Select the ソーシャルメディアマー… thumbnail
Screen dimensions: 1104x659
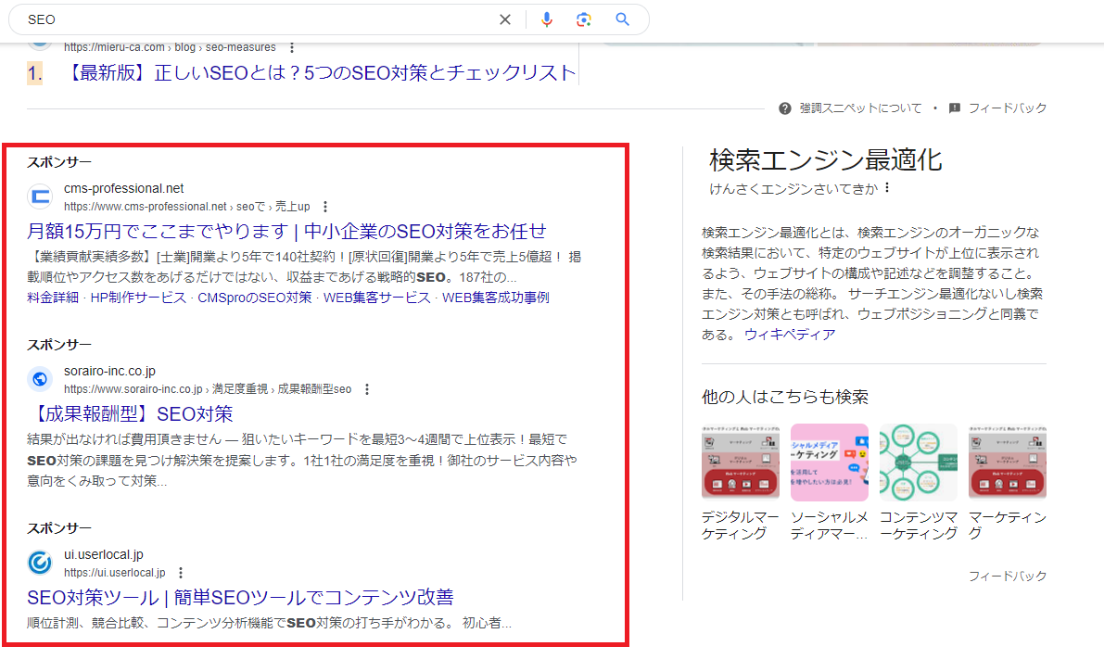(x=830, y=462)
